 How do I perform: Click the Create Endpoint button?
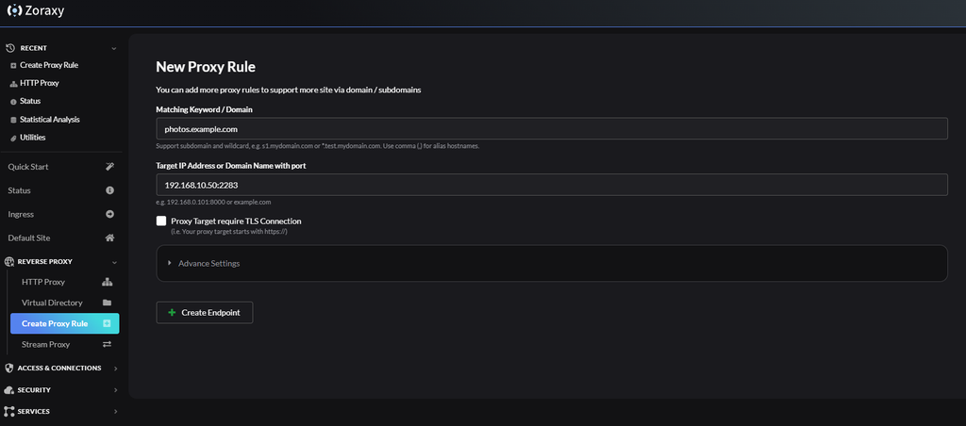205,313
